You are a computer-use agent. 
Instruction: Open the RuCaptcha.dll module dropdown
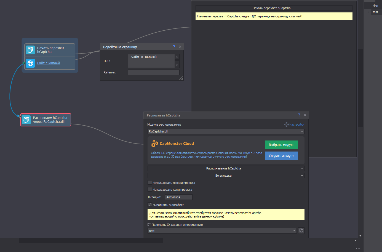[x=226, y=131]
